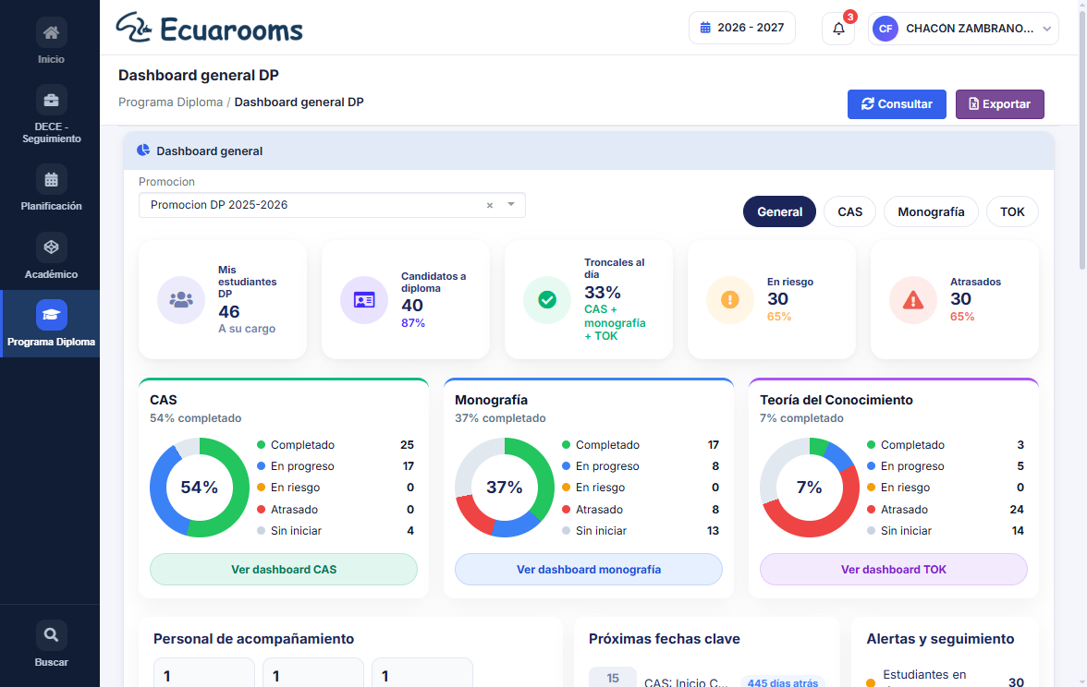Click En riesgo exclamation circle icon
Viewport: 1087px width, 687px height.
730,300
